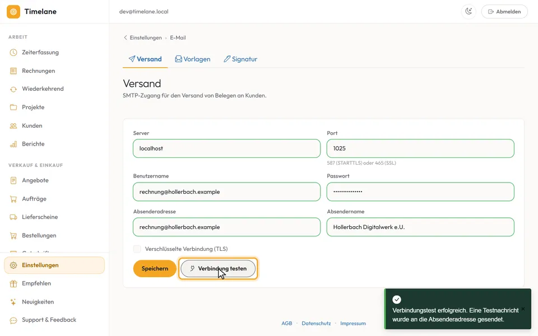
Task: Dismiss the Verbindungstest notification
Action: tap(523, 309)
